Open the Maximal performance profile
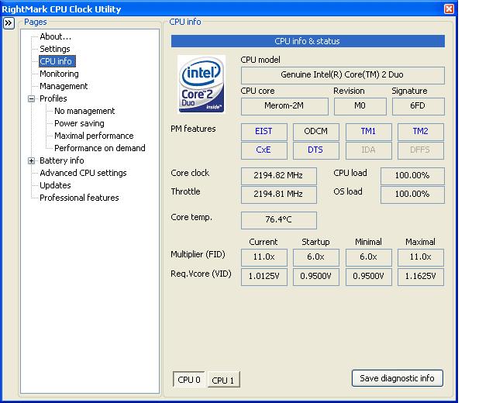 click(94, 136)
